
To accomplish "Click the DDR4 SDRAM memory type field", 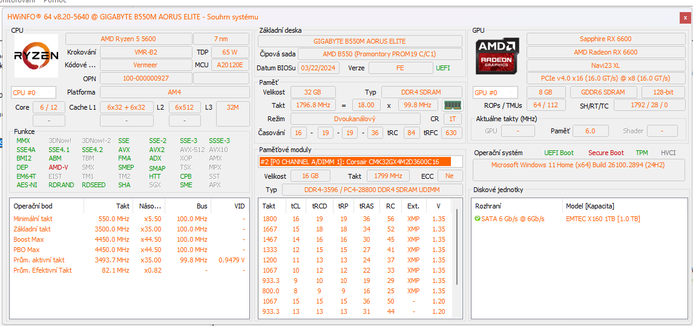I will (x=422, y=92).
